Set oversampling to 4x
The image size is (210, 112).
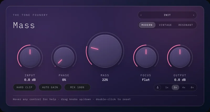[184, 87]
